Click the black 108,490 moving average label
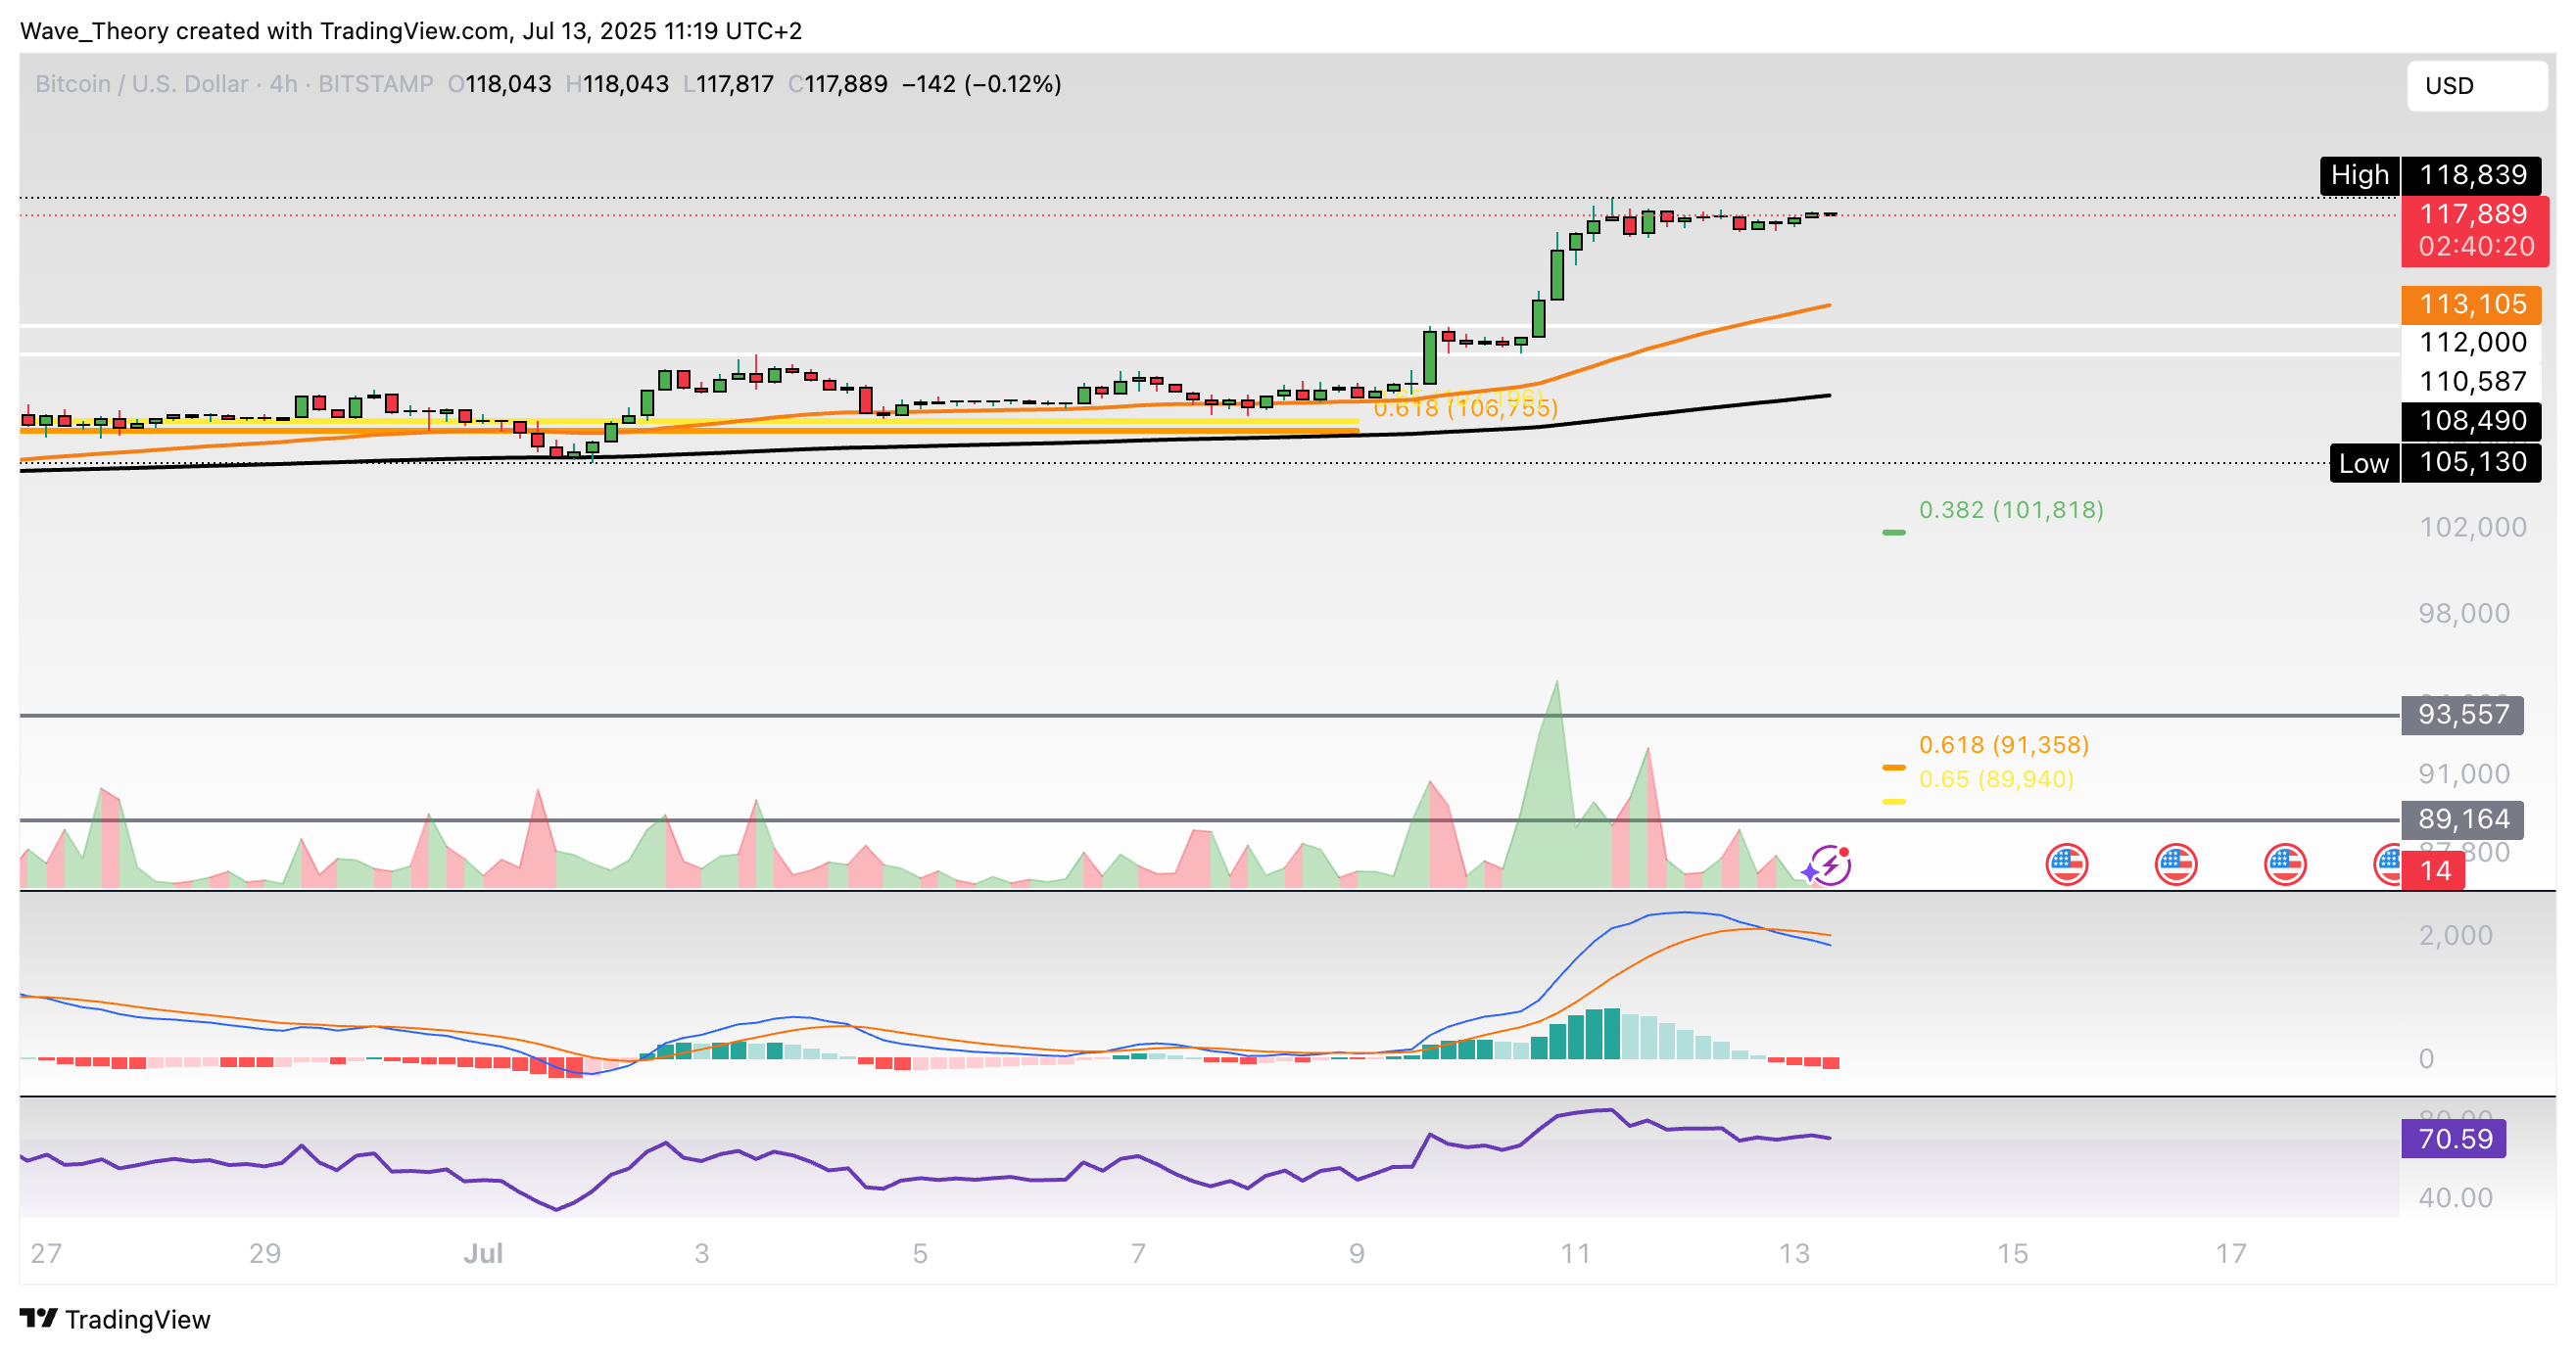 pyautogui.click(x=2471, y=421)
